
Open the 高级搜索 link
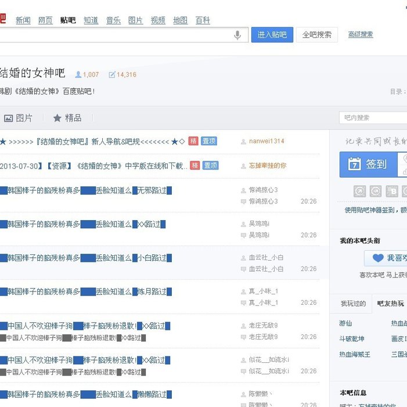[x=361, y=34]
